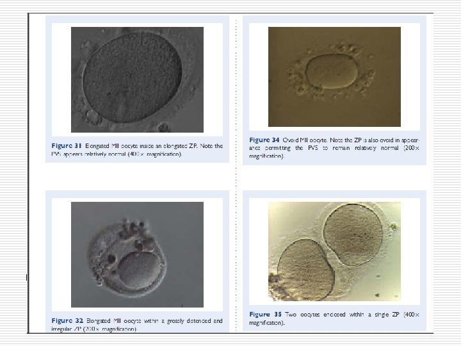Click the Figure 35 two oocytes image
Viewport: 461px width, 346px height.
tap(334, 251)
